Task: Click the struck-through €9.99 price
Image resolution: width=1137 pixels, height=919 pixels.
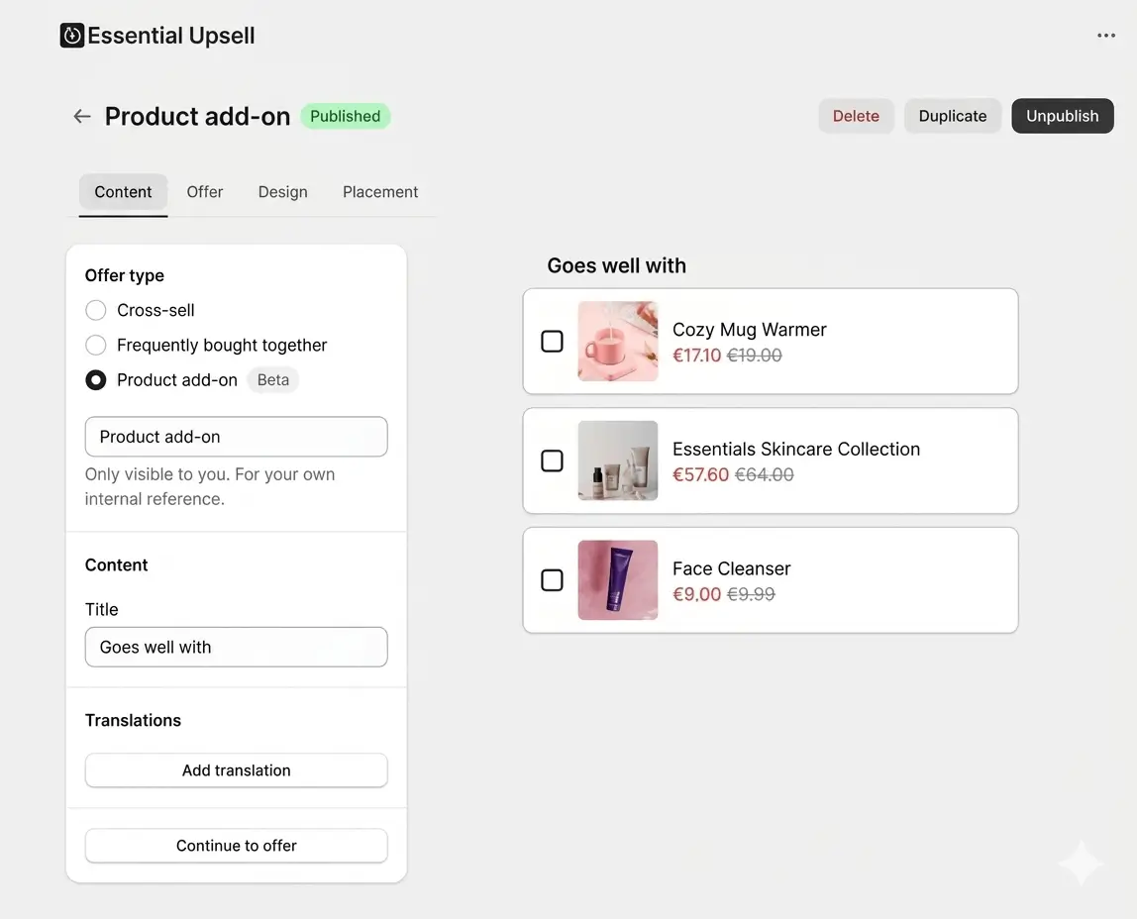Action: click(751, 594)
